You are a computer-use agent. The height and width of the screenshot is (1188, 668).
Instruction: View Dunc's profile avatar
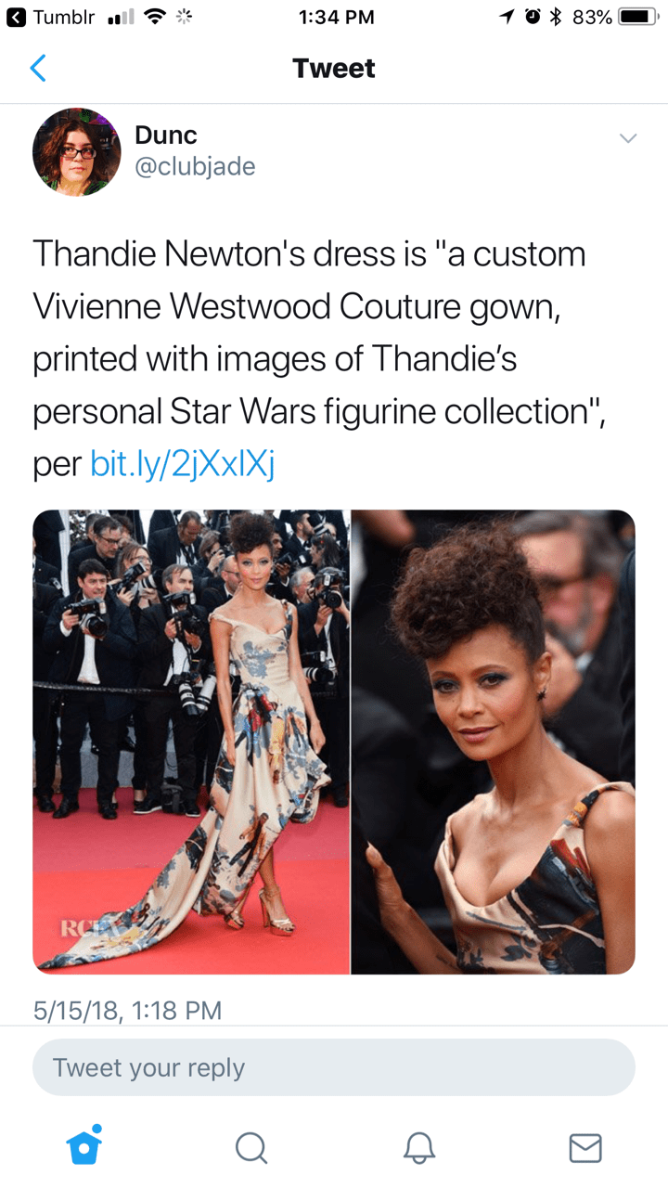[77, 152]
